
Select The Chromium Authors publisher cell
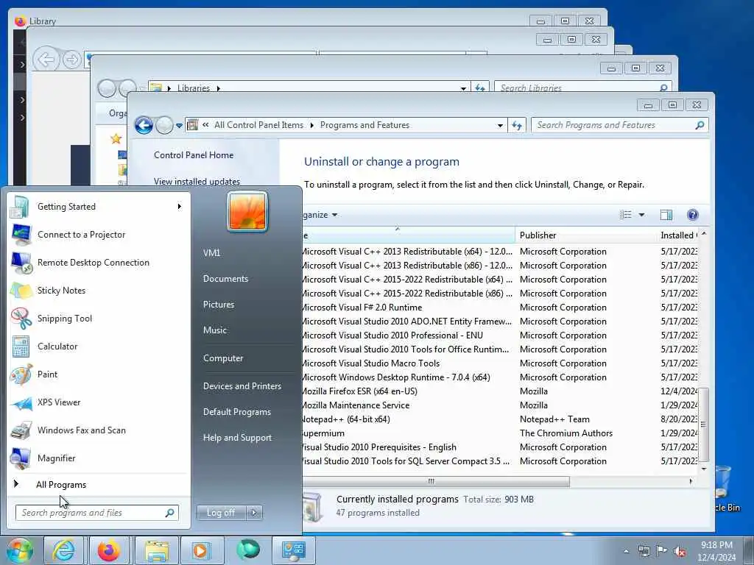566,433
